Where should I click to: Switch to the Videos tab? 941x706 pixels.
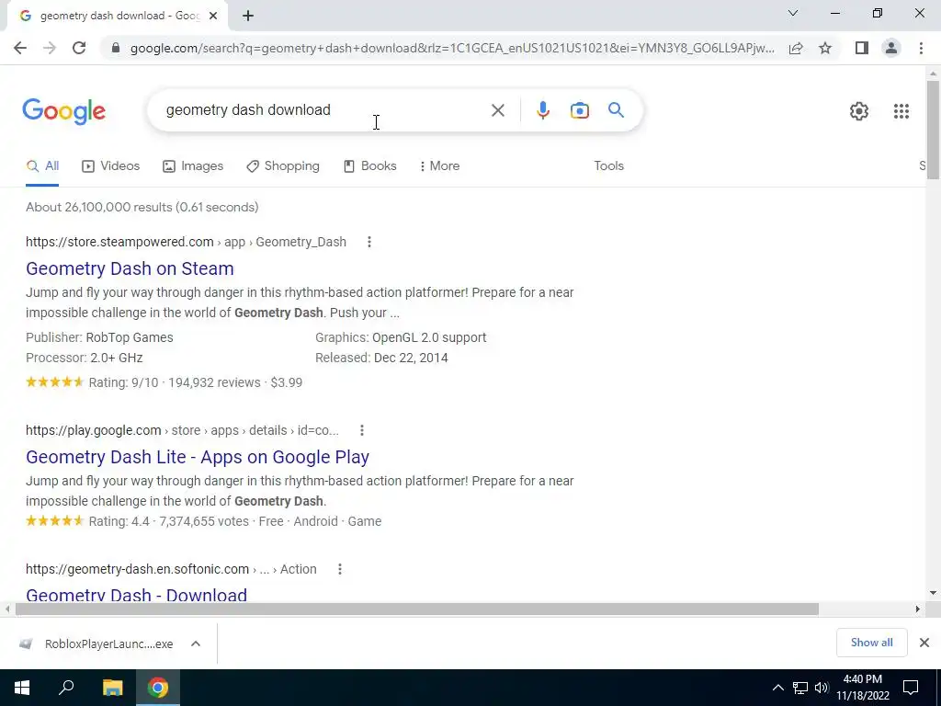tap(110, 166)
